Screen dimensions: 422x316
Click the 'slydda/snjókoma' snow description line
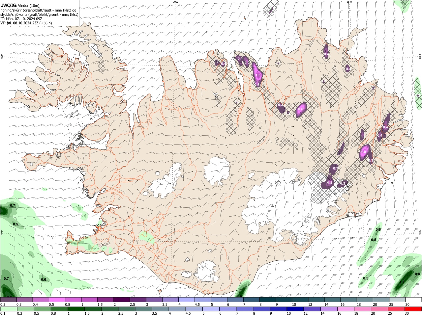[39, 14]
